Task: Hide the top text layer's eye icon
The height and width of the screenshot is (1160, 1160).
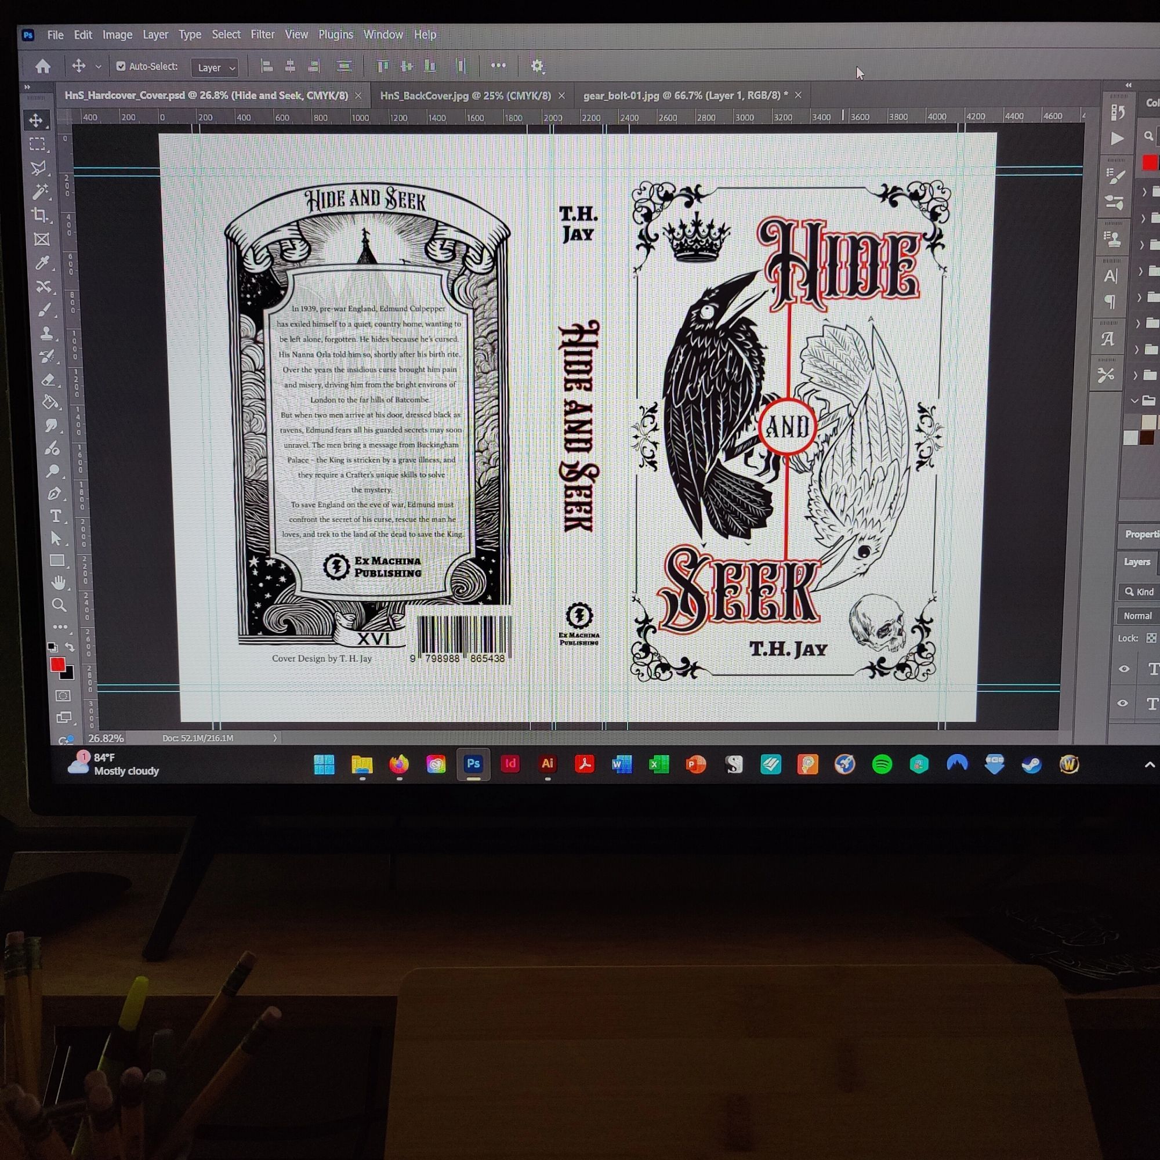Action: click(1125, 669)
